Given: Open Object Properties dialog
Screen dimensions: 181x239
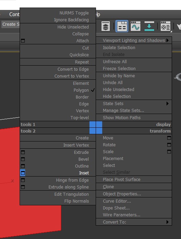Looking at the screenshot, I should 122,194.
